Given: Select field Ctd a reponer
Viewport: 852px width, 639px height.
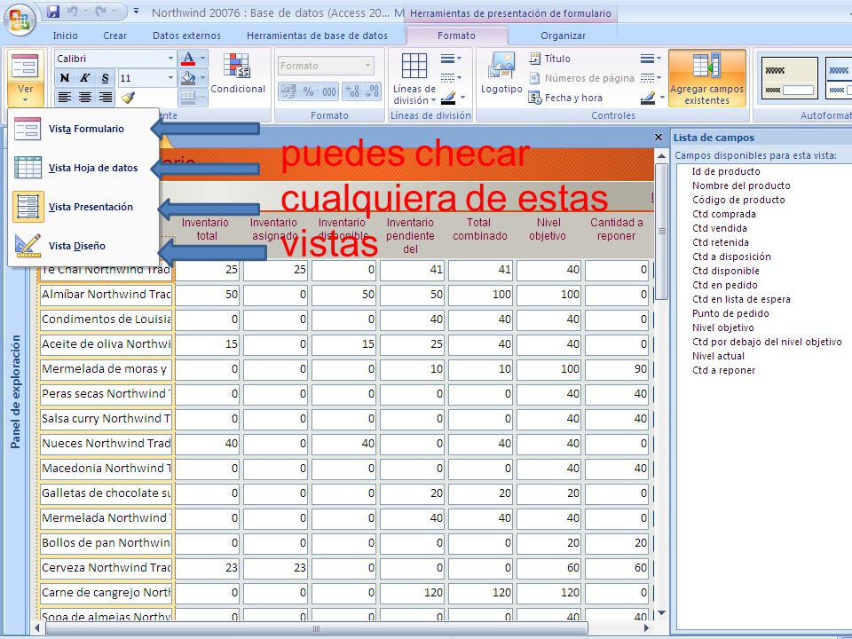Looking at the screenshot, I should [723, 371].
